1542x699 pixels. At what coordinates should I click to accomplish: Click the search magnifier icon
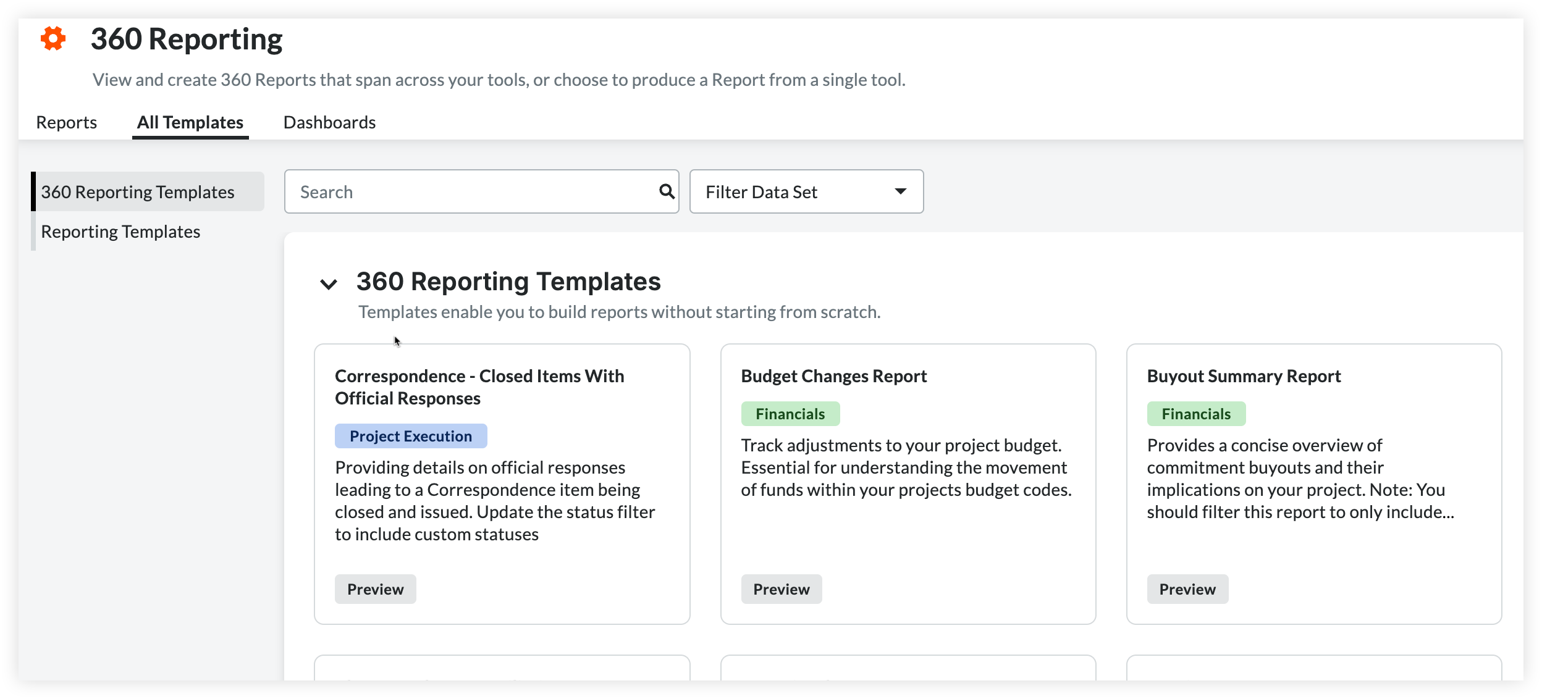point(666,191)
